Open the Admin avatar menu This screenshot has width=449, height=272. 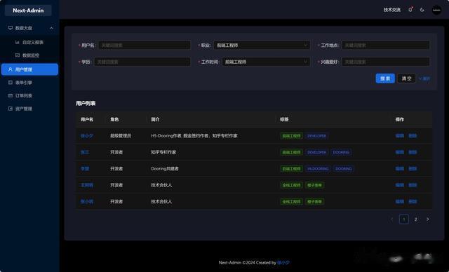pos(436,10)
